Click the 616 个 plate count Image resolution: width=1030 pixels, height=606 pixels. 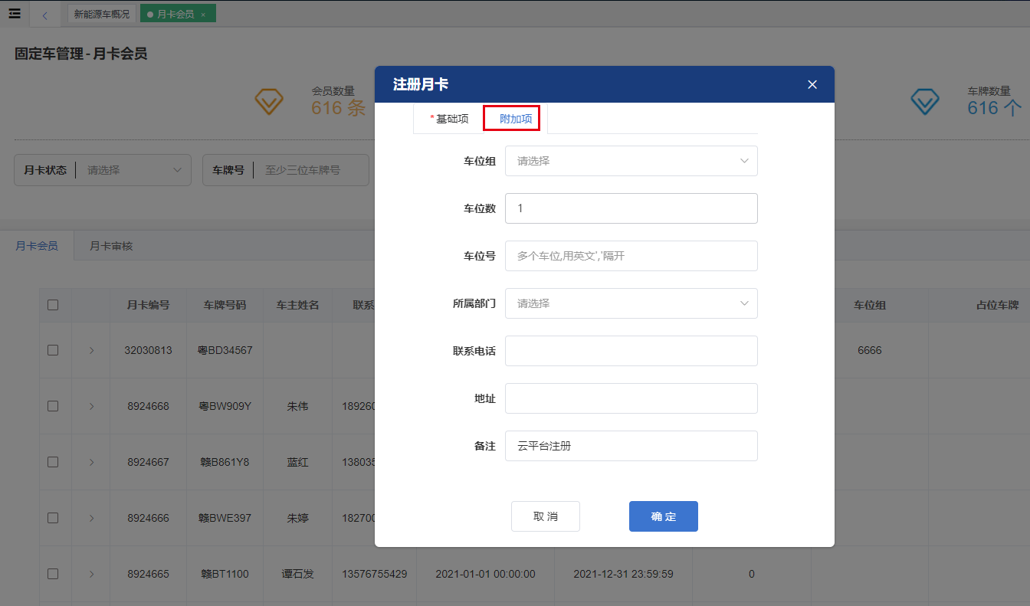(x=994, y=108)
